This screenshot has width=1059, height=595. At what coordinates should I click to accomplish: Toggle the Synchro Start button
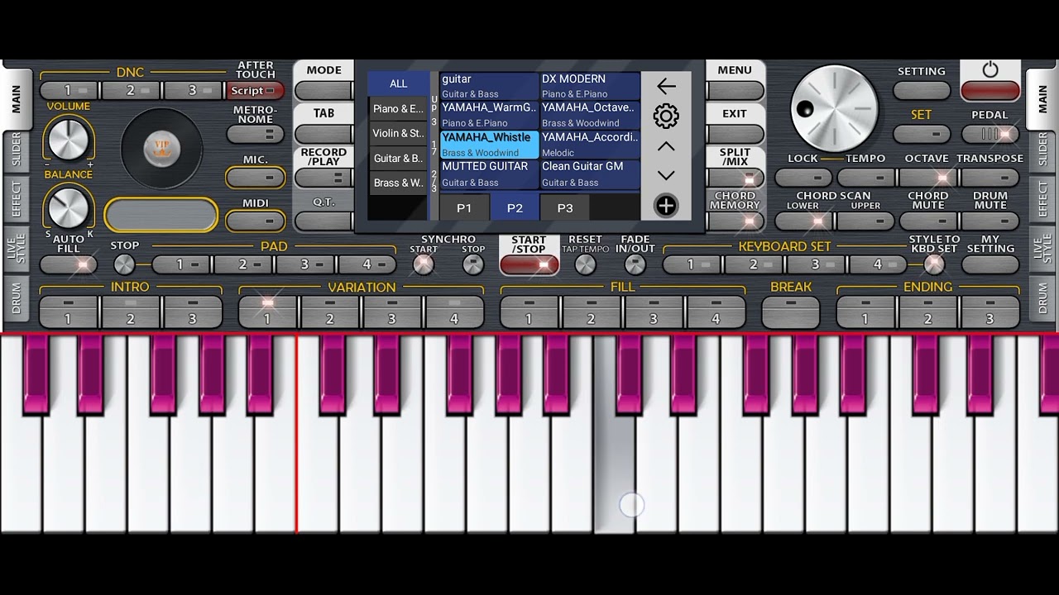424,264
